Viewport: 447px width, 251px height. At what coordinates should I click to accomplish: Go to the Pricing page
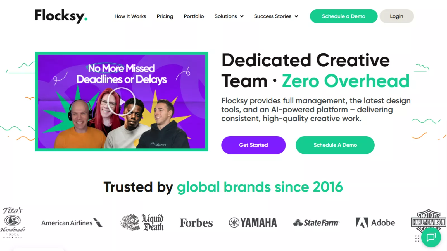tap(165, 16)
